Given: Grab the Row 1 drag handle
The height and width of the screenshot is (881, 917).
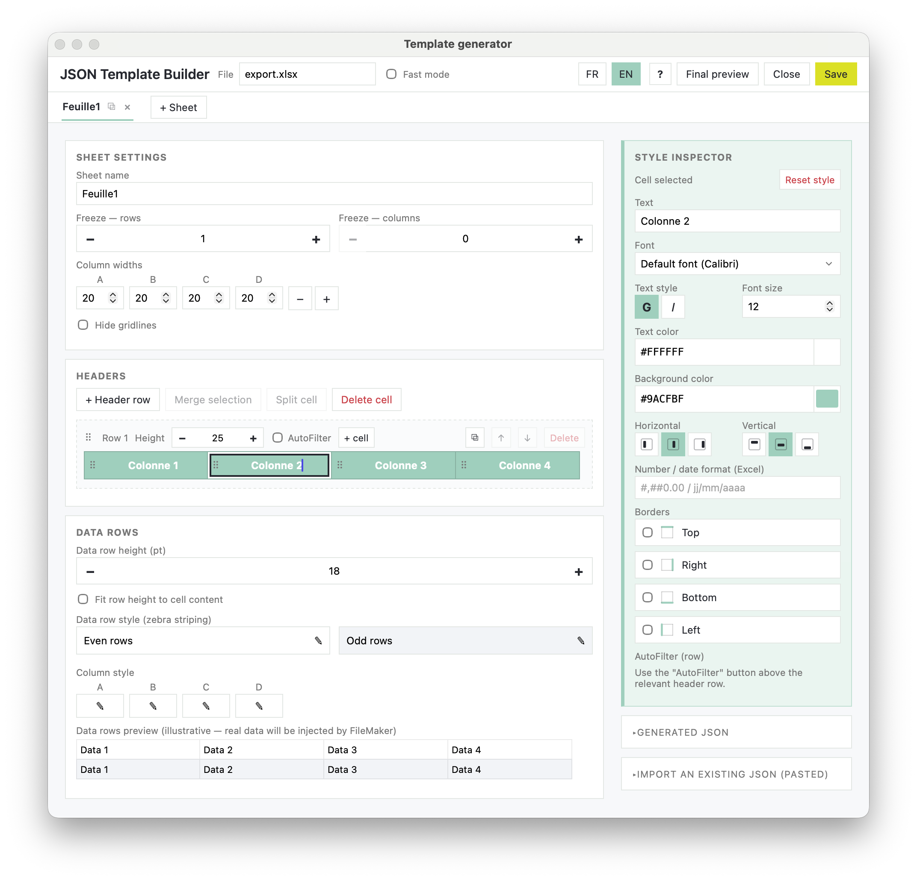Looking at the screenshot, I should point(88,438).
